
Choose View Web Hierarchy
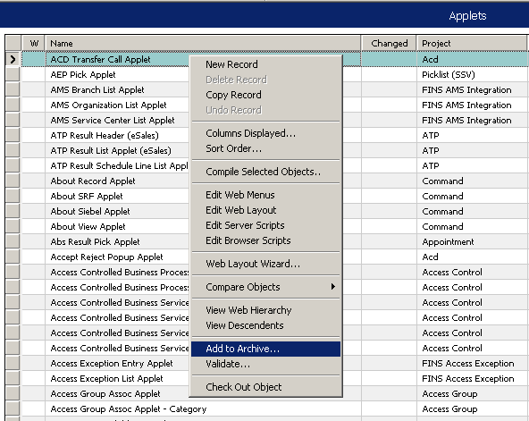coord(266,310)
